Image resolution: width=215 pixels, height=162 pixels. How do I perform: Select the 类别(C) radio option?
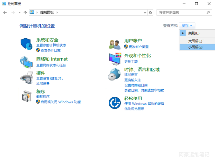[x=194, y=33]
